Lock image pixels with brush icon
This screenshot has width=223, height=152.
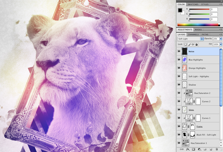coord(189,44)
